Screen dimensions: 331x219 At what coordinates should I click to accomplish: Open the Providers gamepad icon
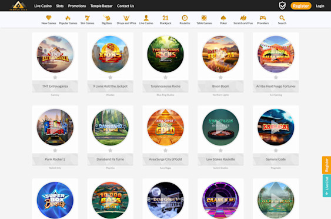[263, 18]
